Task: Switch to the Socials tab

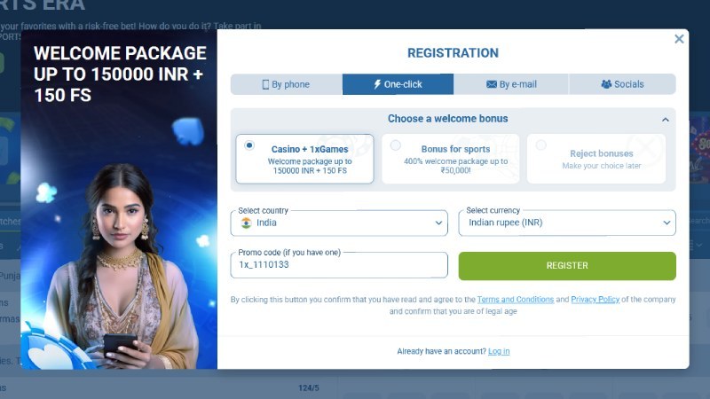Action: 623,84
